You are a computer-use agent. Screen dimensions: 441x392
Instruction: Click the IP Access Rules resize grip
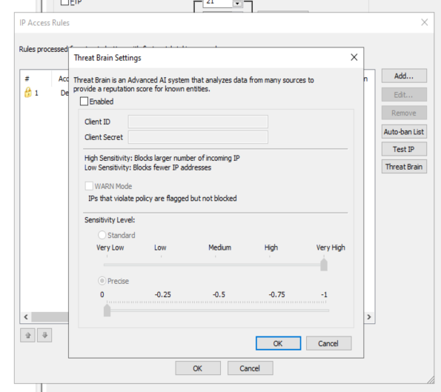[431, 380]
